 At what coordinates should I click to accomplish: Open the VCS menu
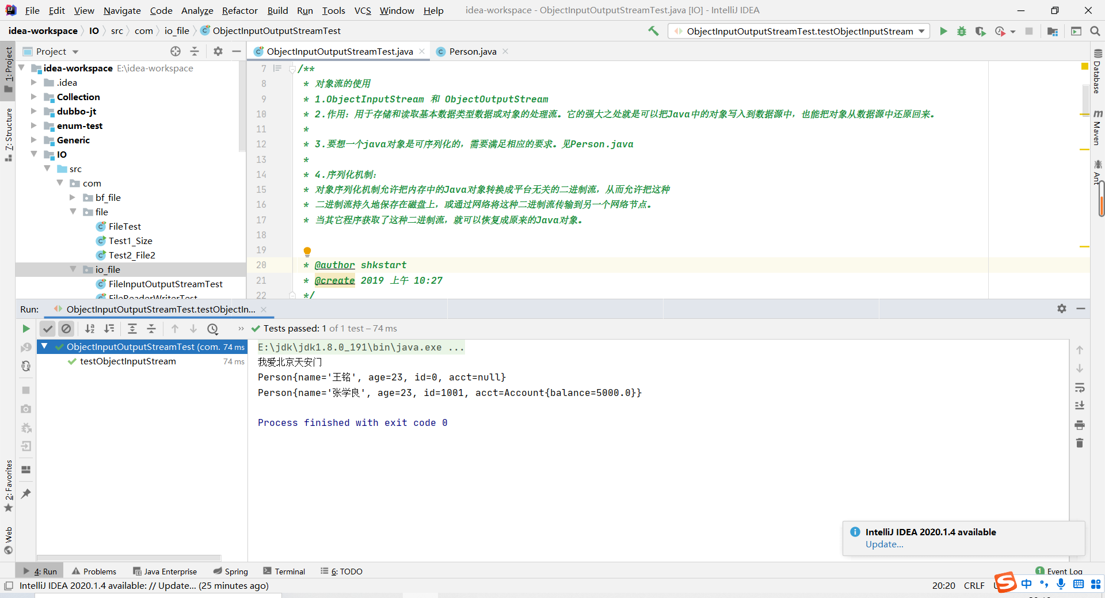point(363,10)
